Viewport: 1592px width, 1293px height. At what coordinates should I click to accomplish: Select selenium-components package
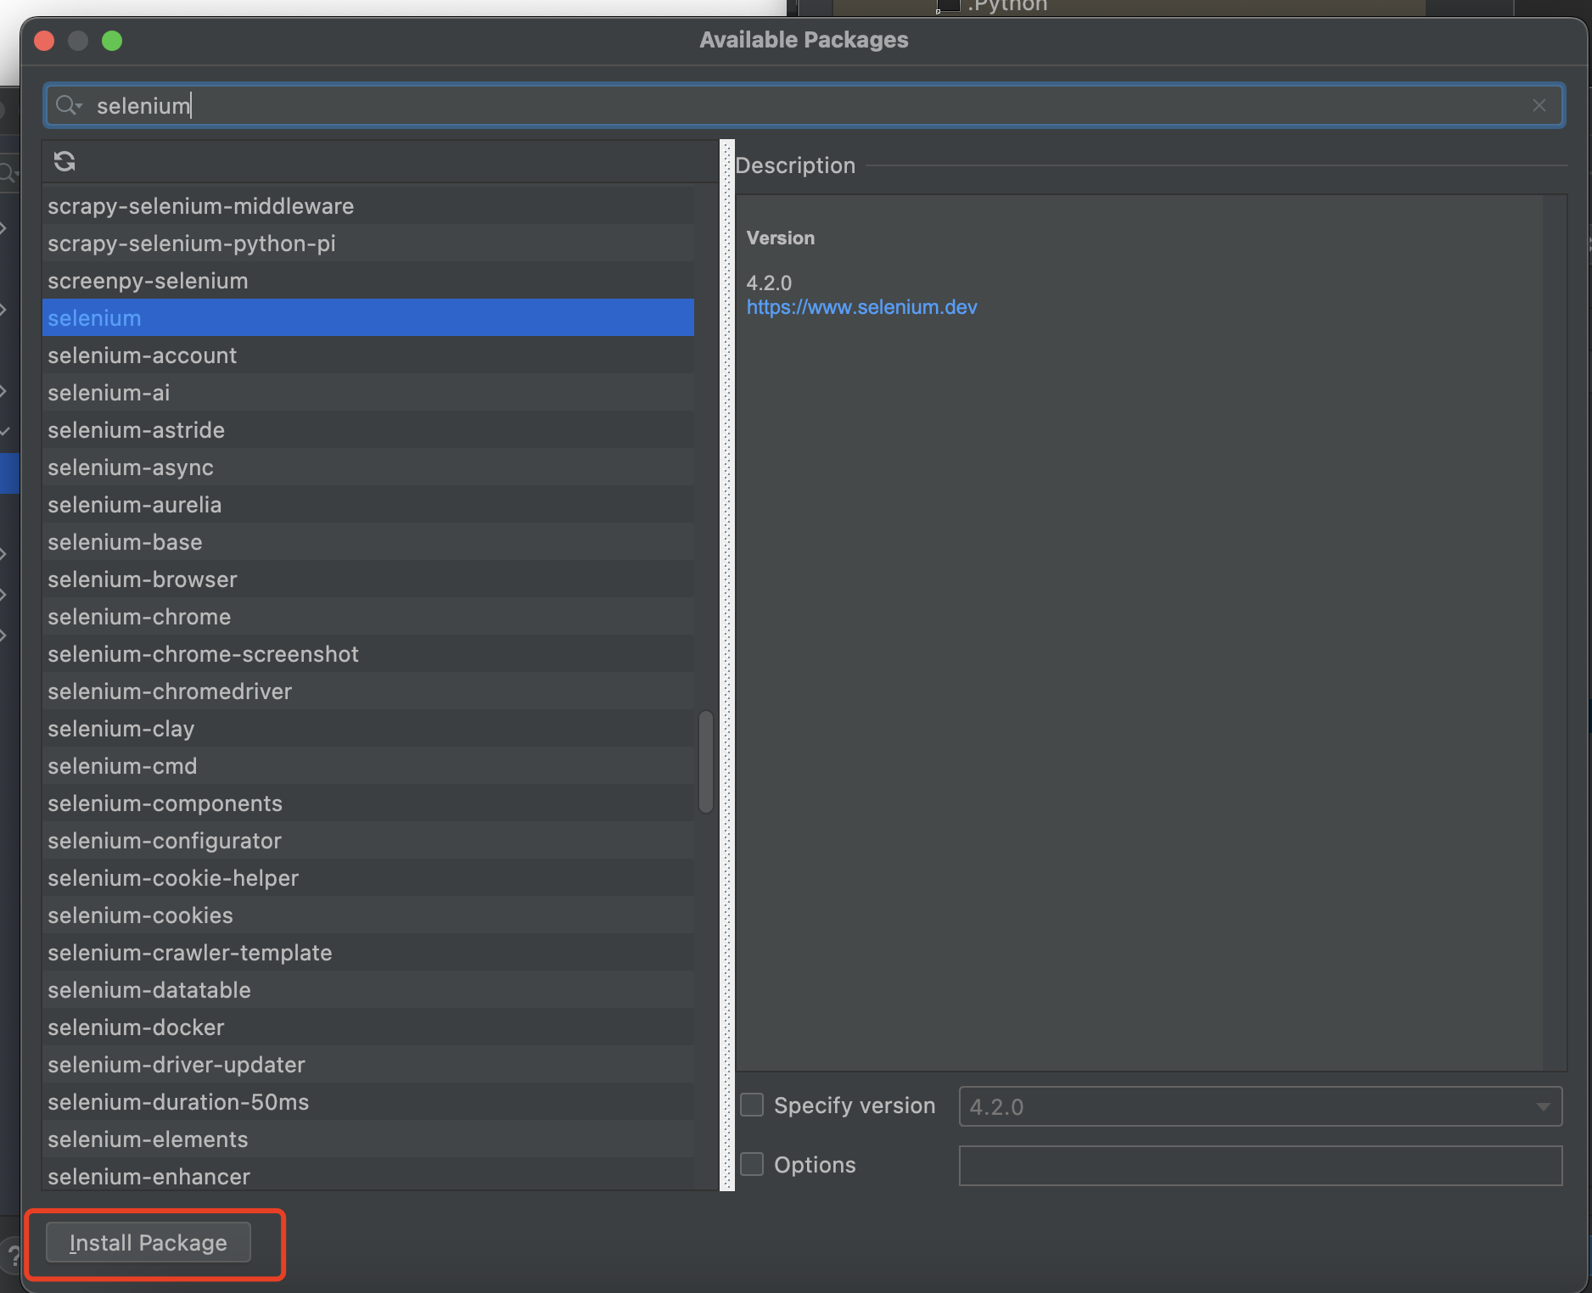pyautogui.click(x=368, y=803)
